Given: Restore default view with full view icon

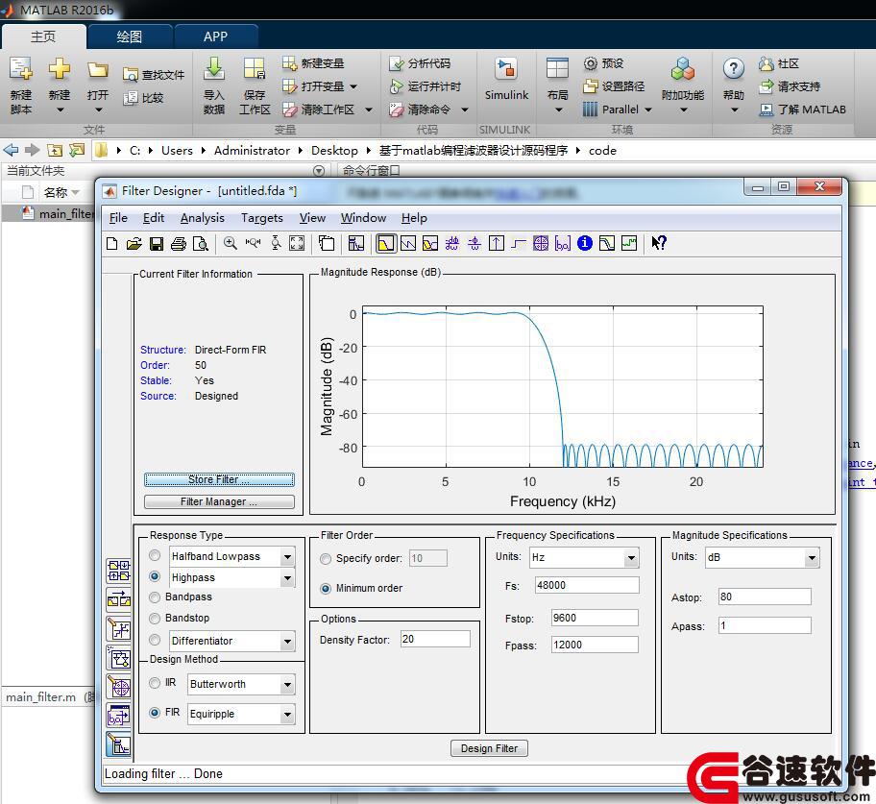Looking at the screenshot, I should (297, 243).
